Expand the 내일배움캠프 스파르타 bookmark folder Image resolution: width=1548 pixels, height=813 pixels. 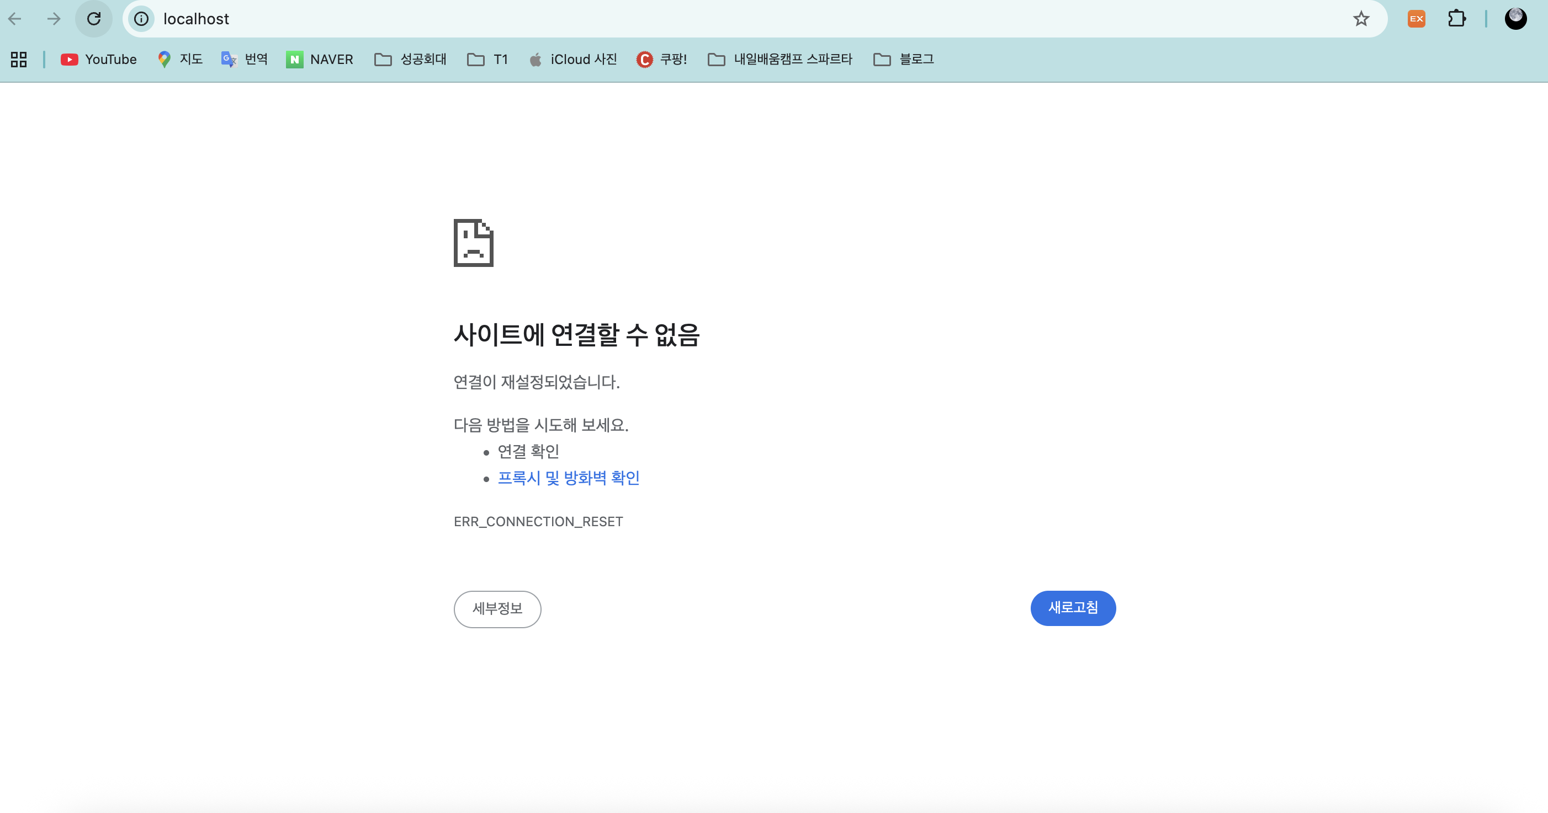tap(780, 59)
